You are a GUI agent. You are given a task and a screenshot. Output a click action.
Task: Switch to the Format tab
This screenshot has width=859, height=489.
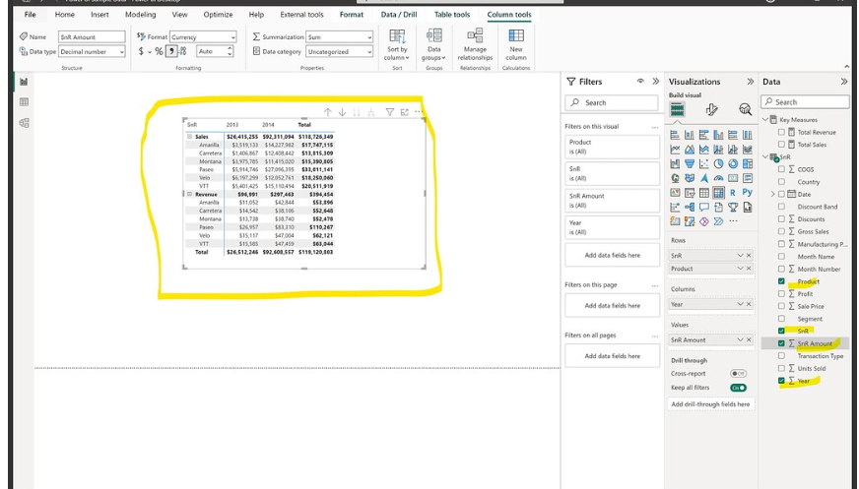[351, 15]
